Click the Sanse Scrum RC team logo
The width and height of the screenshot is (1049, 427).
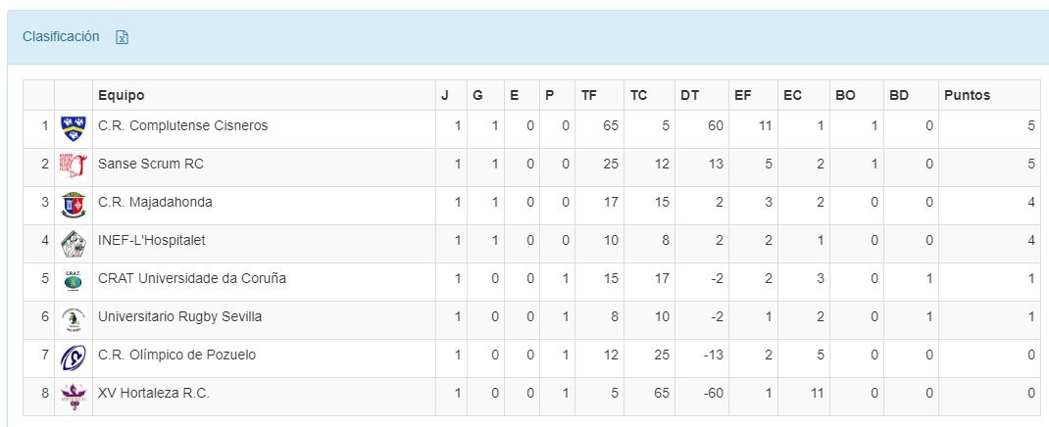click(73, 166)
